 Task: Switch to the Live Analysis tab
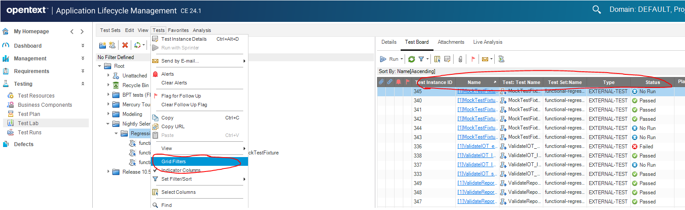[488, 42]
